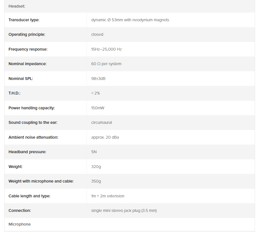Click the single mini stereo jack plug value

pyautogui.click(x=124, y=210)
